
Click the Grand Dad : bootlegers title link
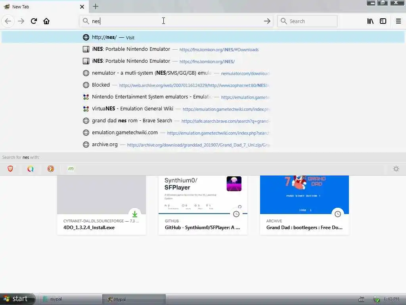coord(304,228)
